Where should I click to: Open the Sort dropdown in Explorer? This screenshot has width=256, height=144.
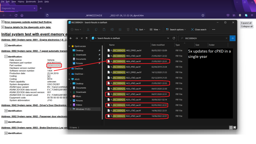pos(140,29)
